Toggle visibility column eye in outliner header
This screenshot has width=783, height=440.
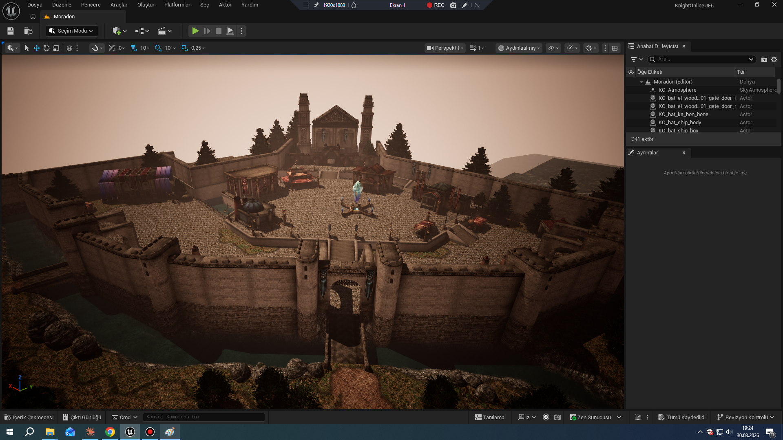pos(631,72)
